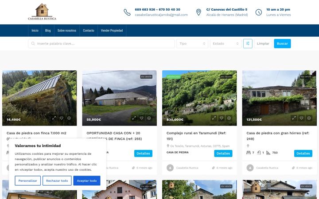Expand image on 830,000€ listing
The width and height of the screenshot is (319, 199).
214,118
